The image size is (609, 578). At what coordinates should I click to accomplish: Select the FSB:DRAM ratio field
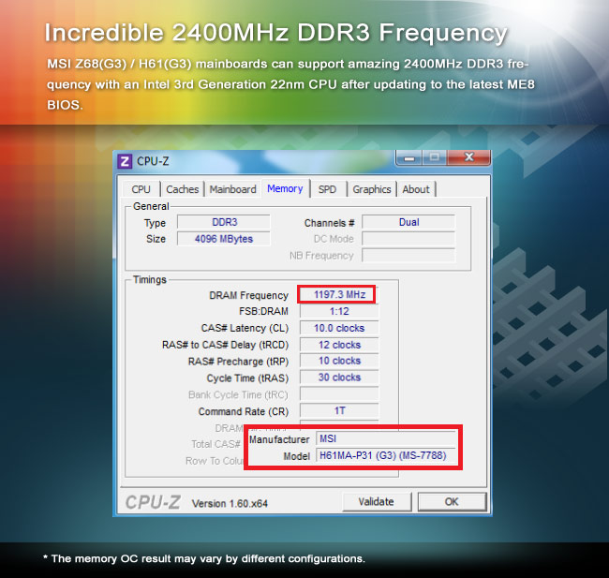pyautogui.click(x=338, y=311)
